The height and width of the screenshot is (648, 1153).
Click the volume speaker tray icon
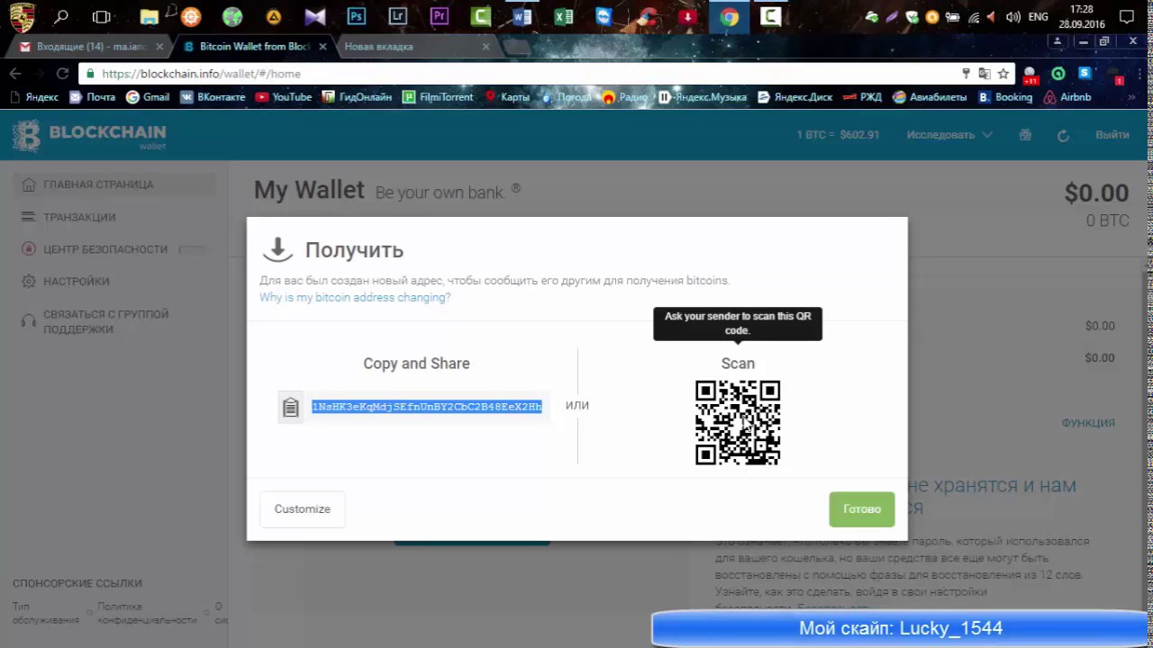click(1012, 16)
